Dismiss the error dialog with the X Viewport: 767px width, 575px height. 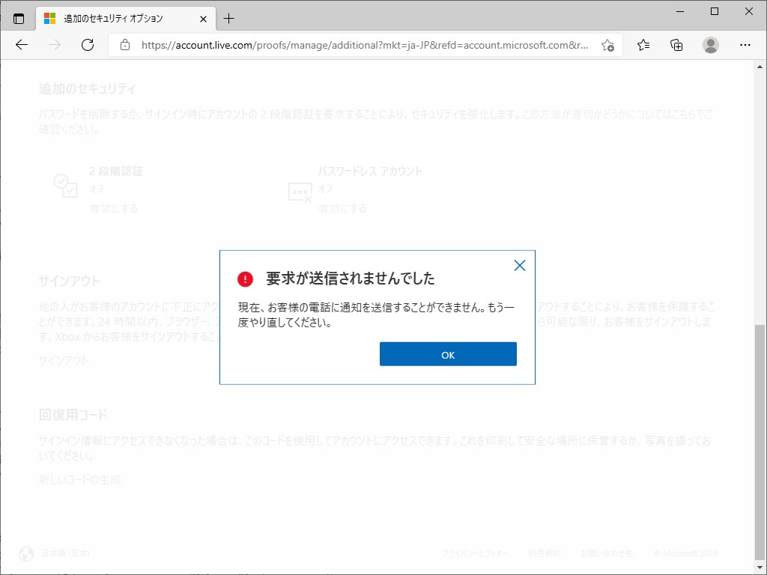[x=519, y=265]
